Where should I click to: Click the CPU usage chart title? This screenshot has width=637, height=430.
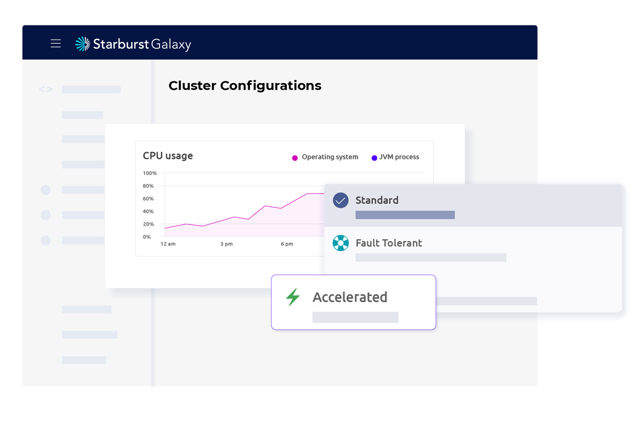pyautogui.click(x=168, y=156)
